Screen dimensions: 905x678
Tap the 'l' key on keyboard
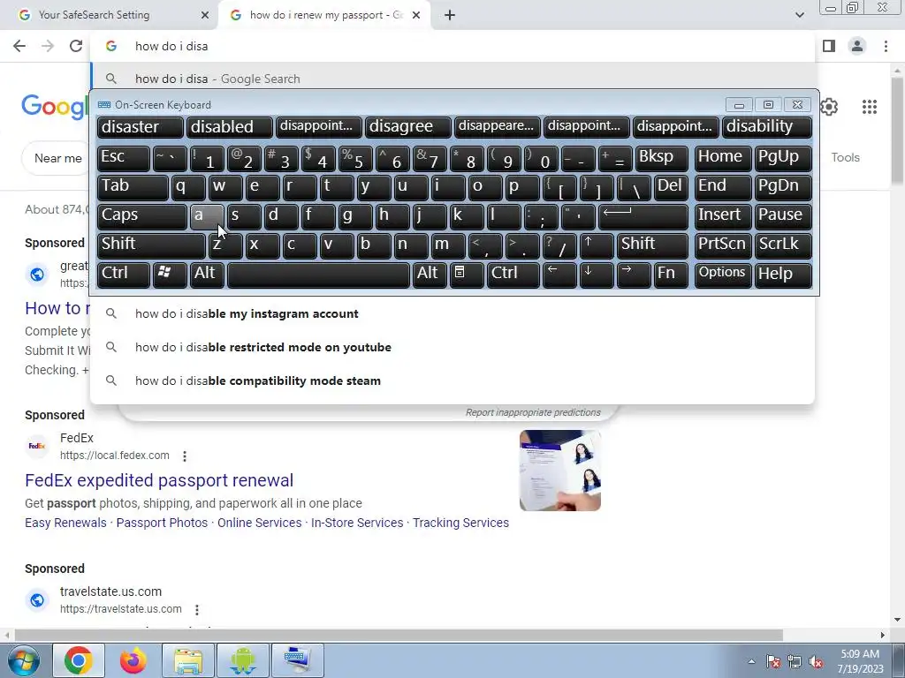point(503,216)
